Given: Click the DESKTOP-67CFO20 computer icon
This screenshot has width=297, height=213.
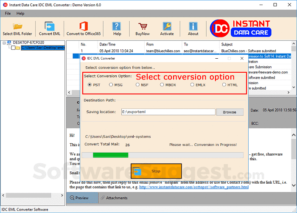Looking at the screenshot, I should (9, 43).
